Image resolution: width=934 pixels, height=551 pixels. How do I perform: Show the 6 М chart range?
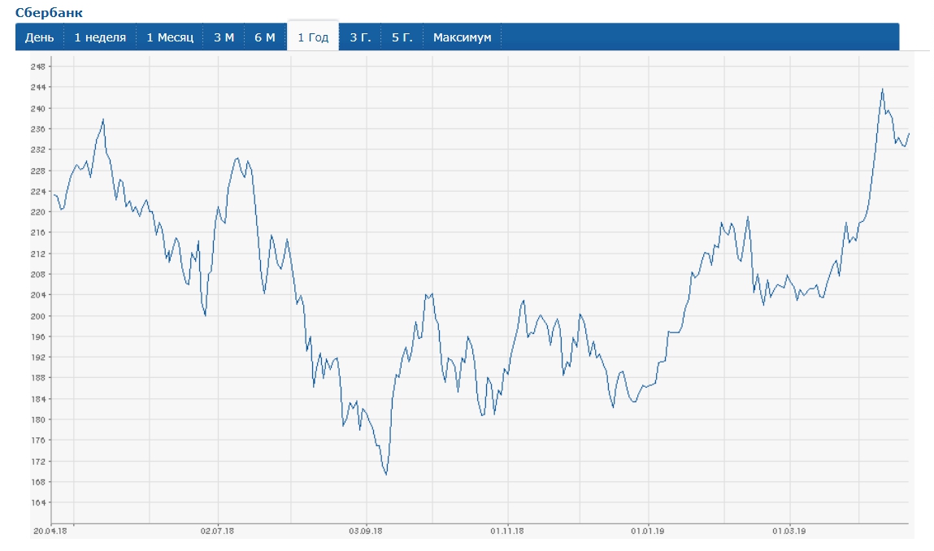[265, 37]
